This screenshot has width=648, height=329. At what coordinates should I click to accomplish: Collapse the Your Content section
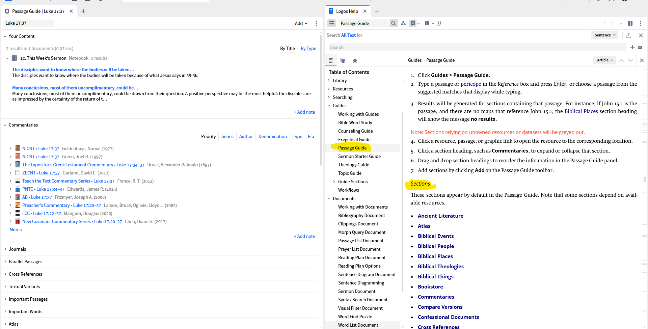point(5,36)
